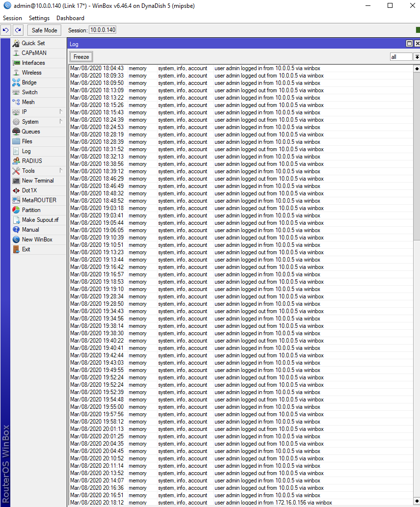Select log entry at 18:04:43

(241, 68)
